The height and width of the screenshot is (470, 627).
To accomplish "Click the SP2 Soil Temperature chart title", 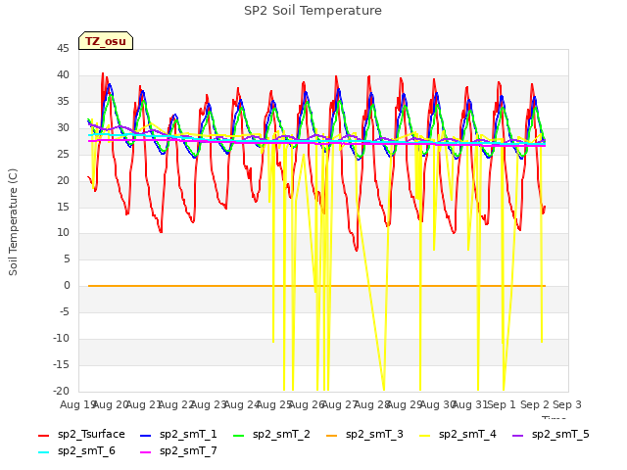I will pos(313,11).
